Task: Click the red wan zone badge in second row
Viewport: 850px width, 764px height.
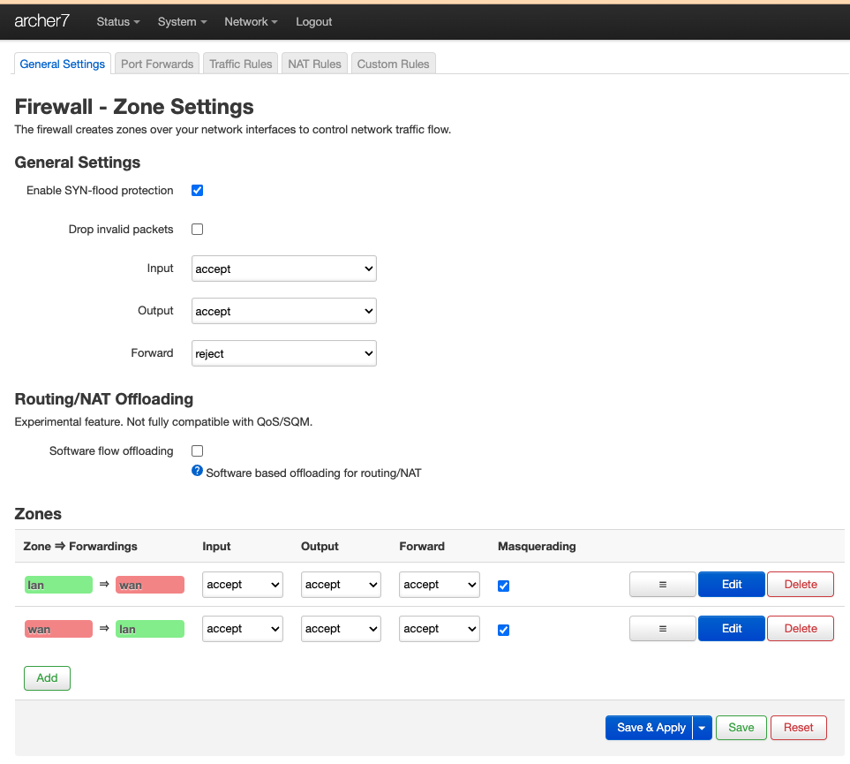Action: click(58, 630)
